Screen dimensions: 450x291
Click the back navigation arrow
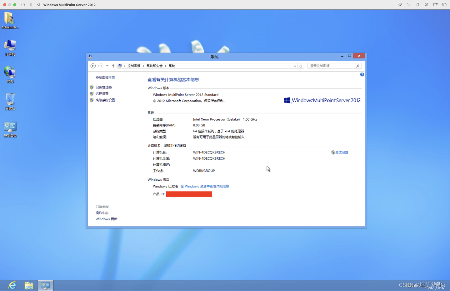point(93,66)
